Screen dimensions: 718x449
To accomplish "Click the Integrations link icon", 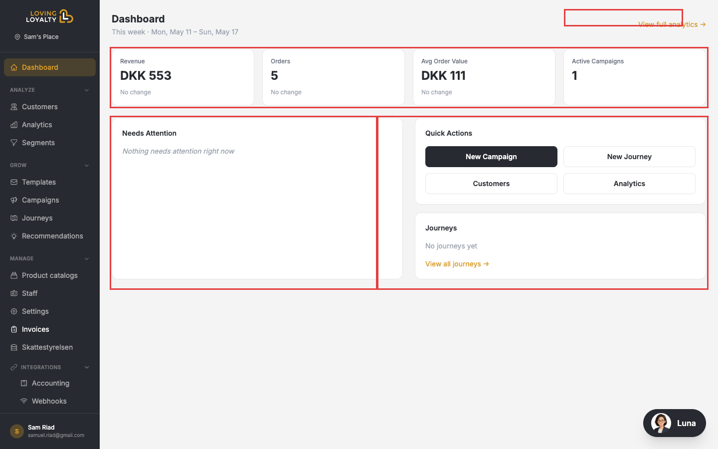I will (14, 367).
